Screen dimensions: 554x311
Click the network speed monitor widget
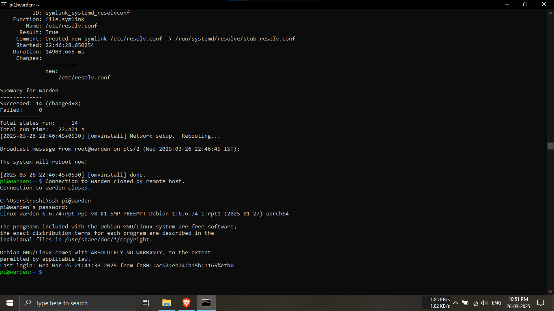pos(440,303)
